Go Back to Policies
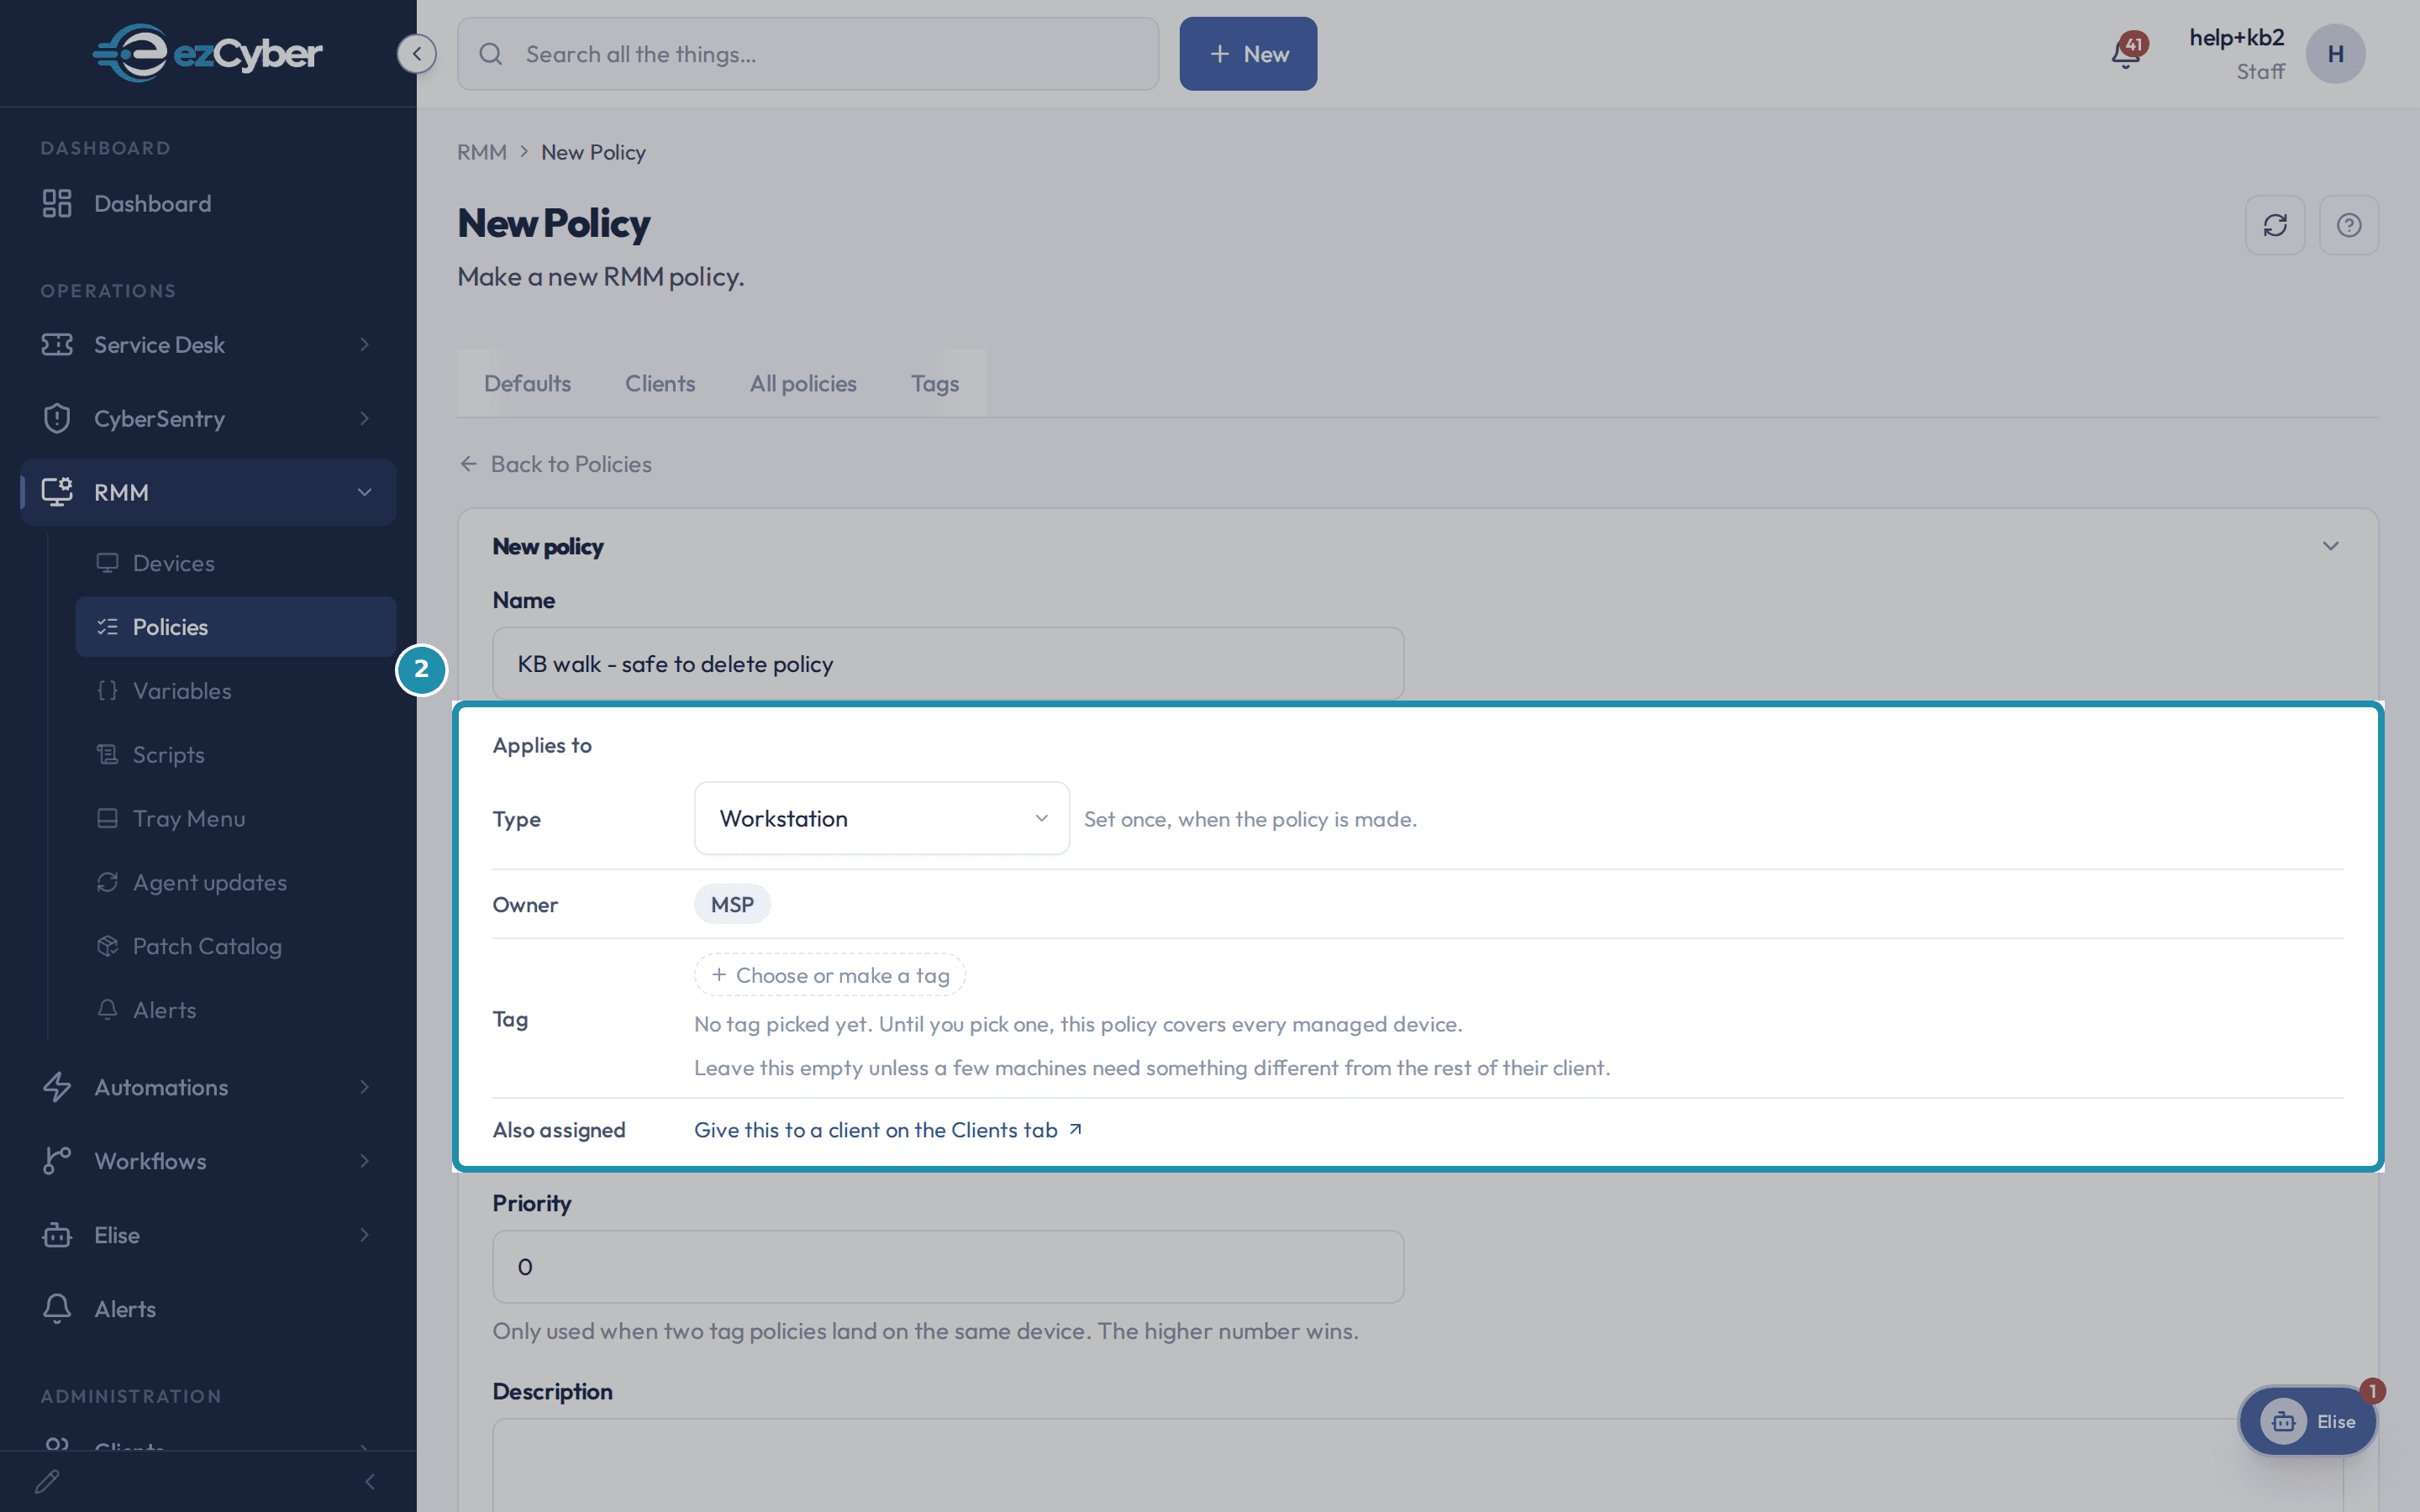Image resolution: width=2420 pixels, height=1512 pixels. 556,464
